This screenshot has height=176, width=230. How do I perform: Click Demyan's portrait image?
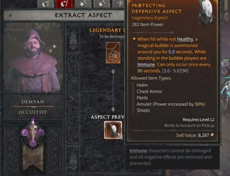[x=33, y=58]
